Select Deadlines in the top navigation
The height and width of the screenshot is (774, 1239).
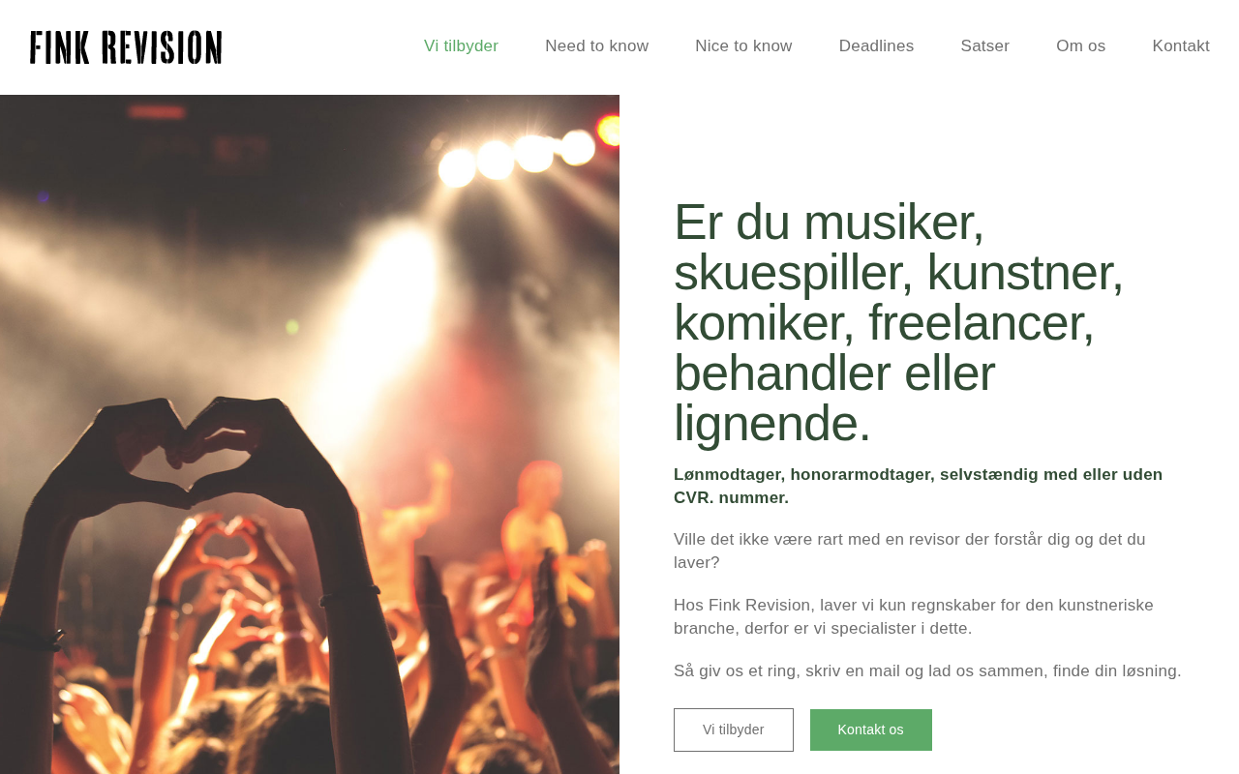(x=876, y=46)
